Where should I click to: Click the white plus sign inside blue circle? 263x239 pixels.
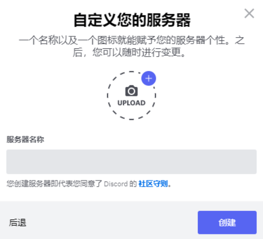[148, 78]
